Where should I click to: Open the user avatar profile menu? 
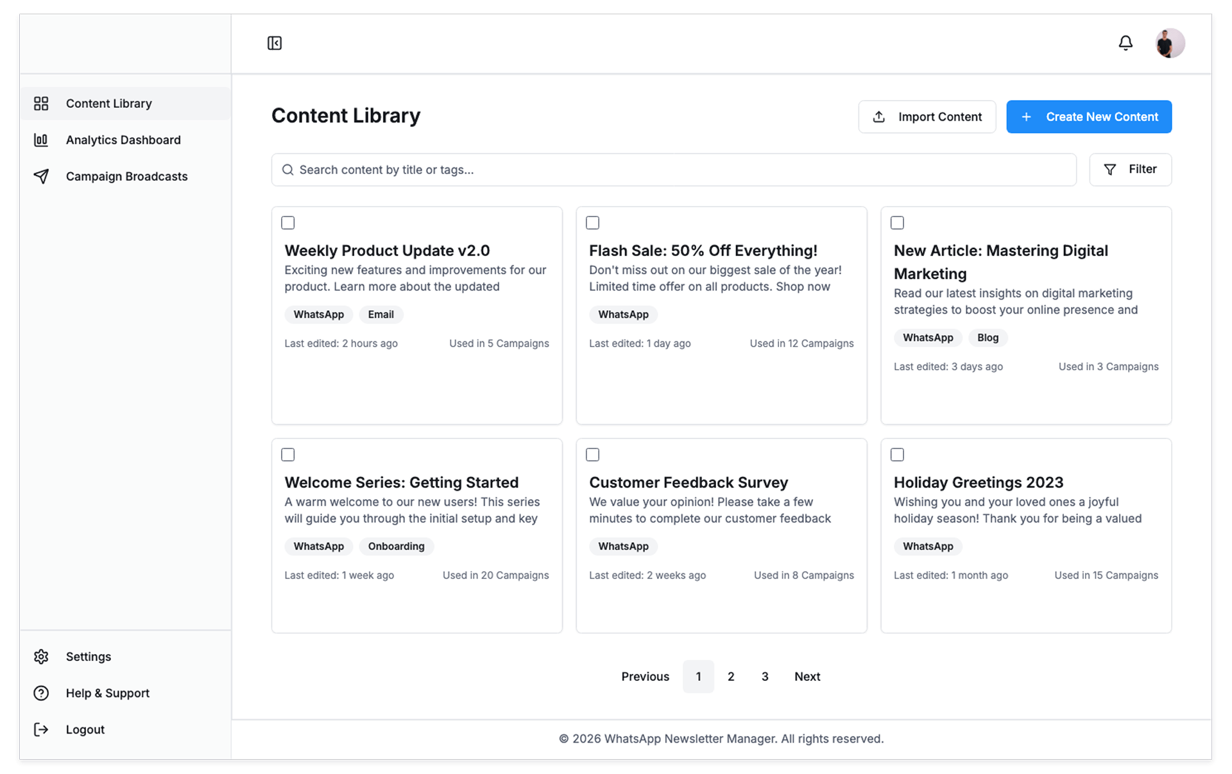click(1170, 43)
